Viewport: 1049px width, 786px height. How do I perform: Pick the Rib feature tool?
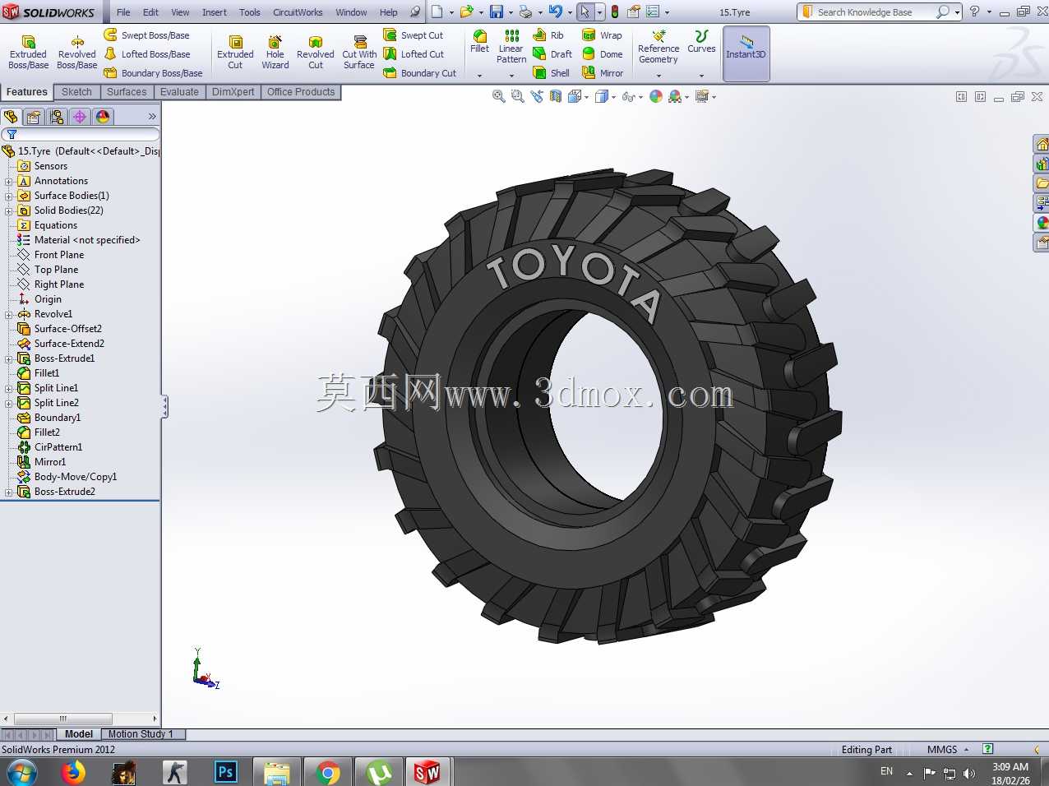click(548, 35)
